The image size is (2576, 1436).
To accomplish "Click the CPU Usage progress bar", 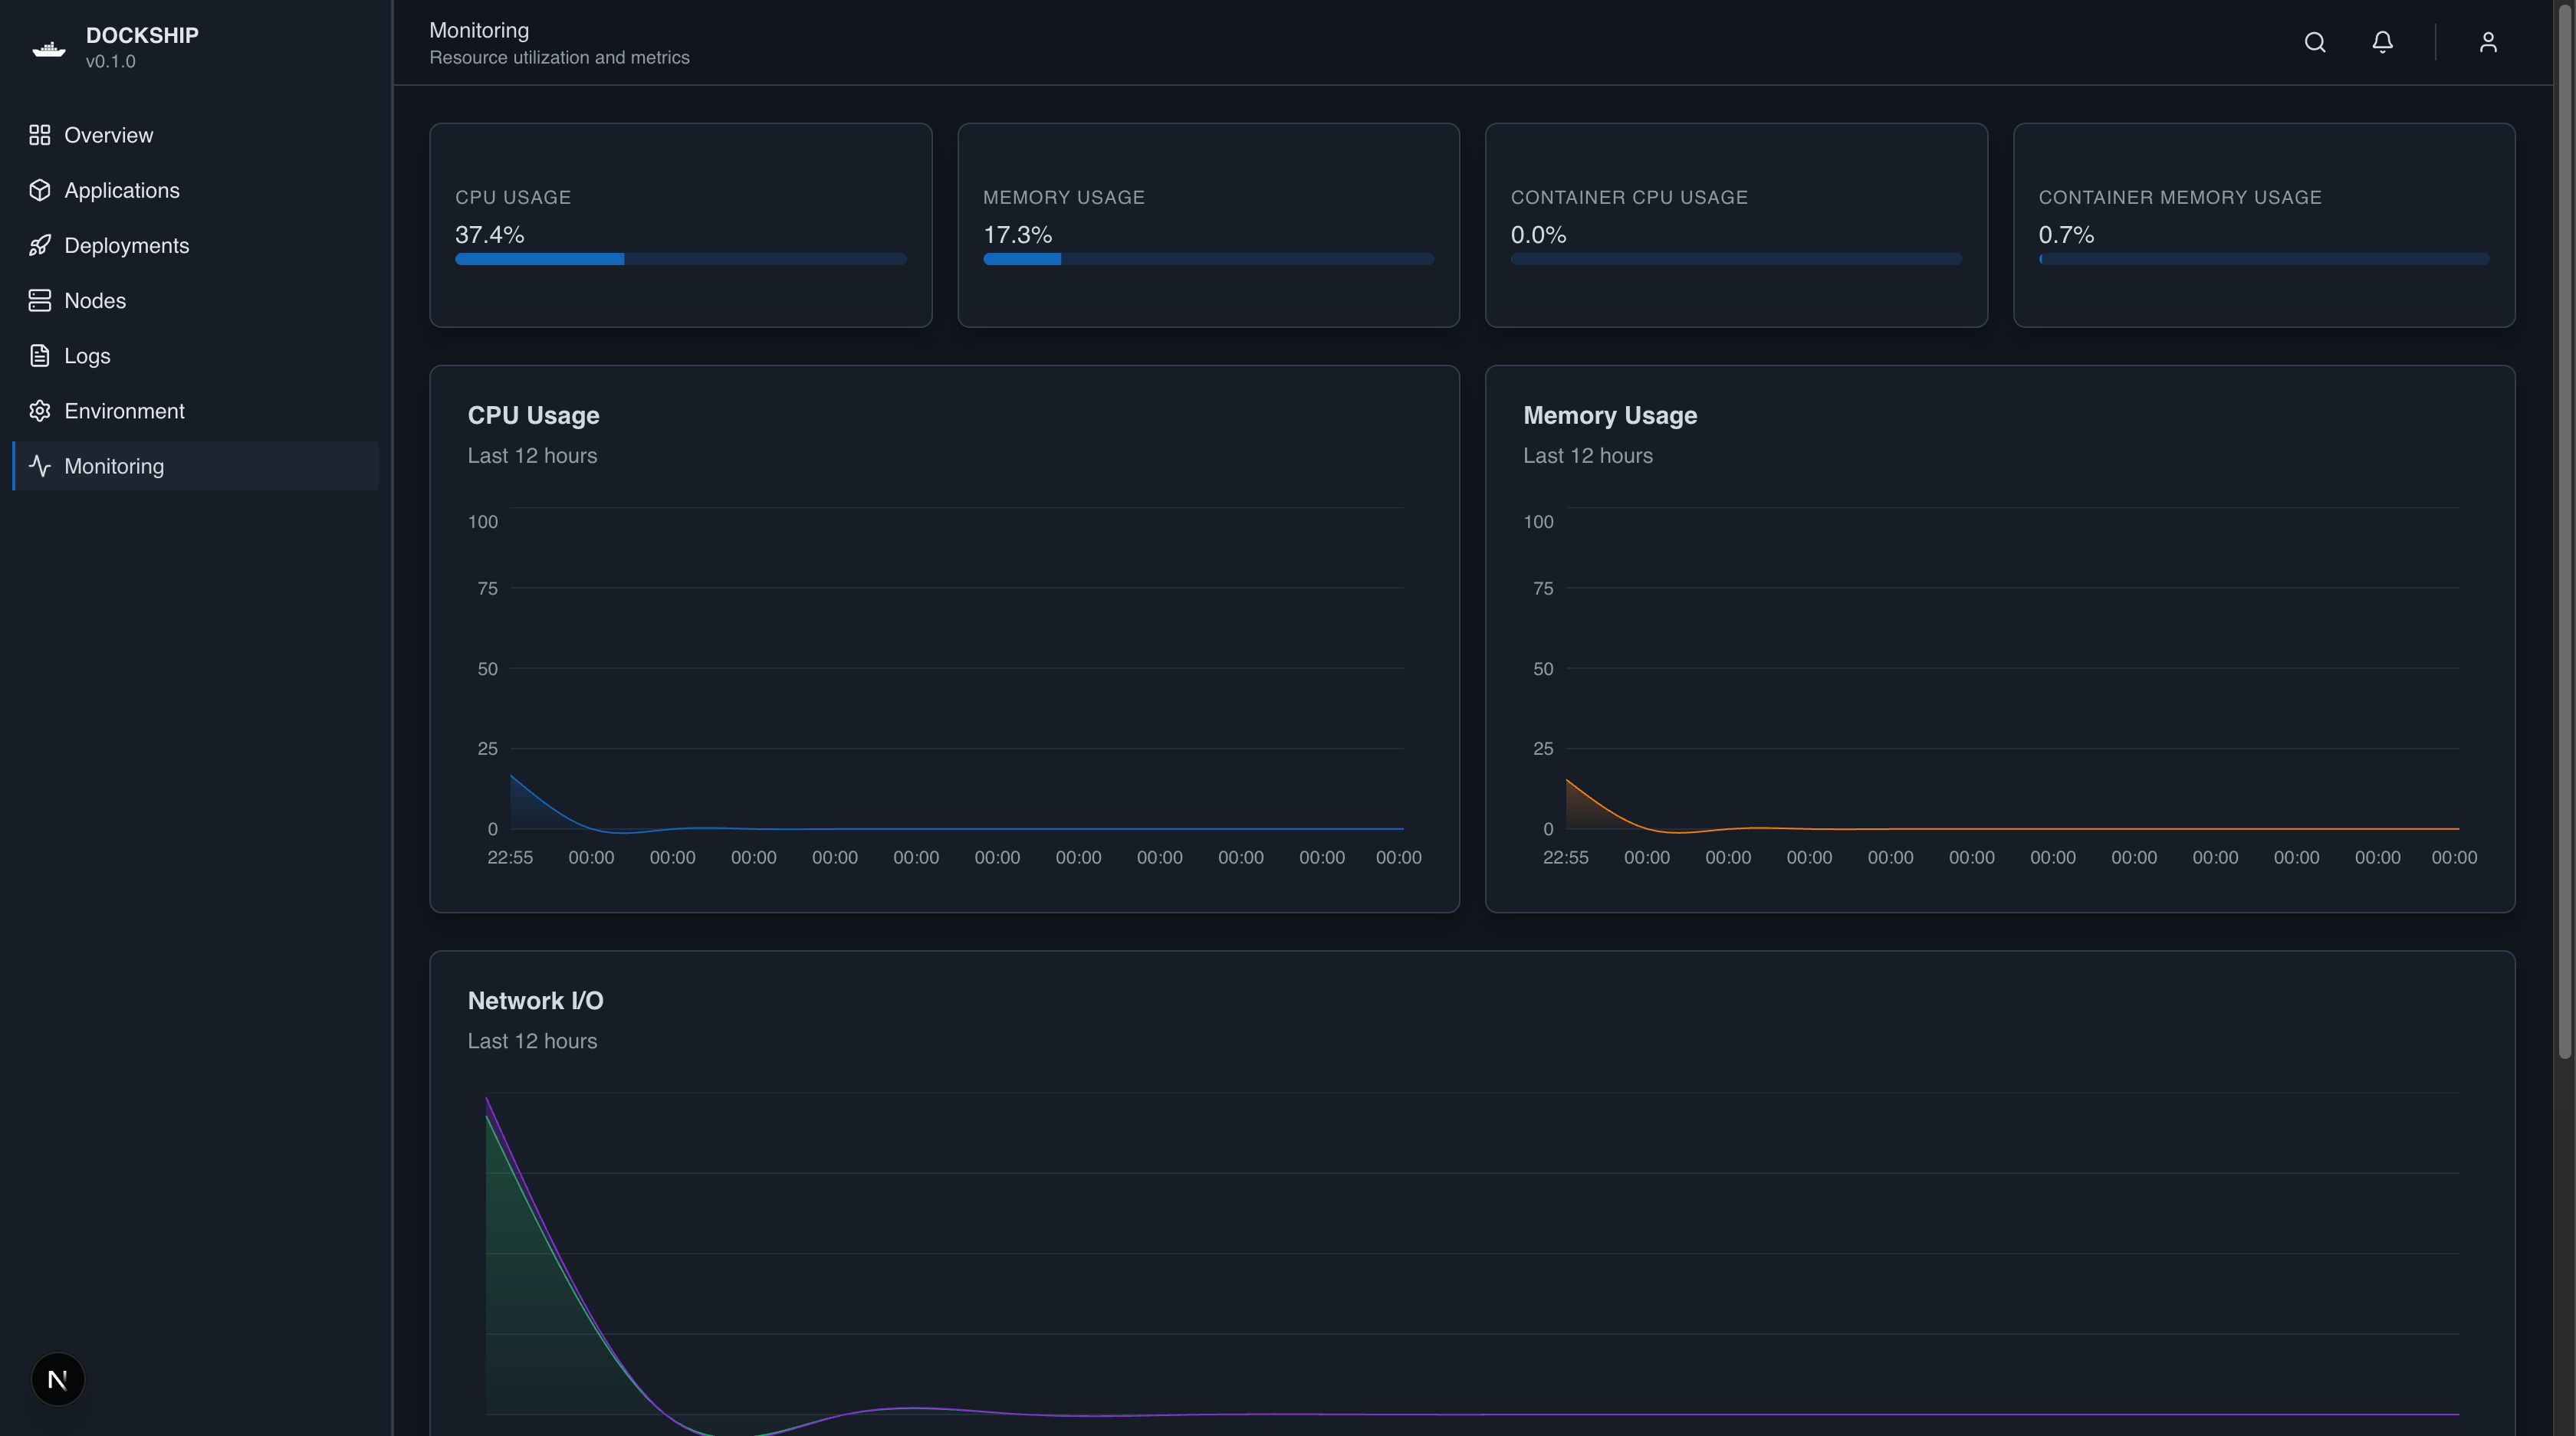I will [680, 259].
